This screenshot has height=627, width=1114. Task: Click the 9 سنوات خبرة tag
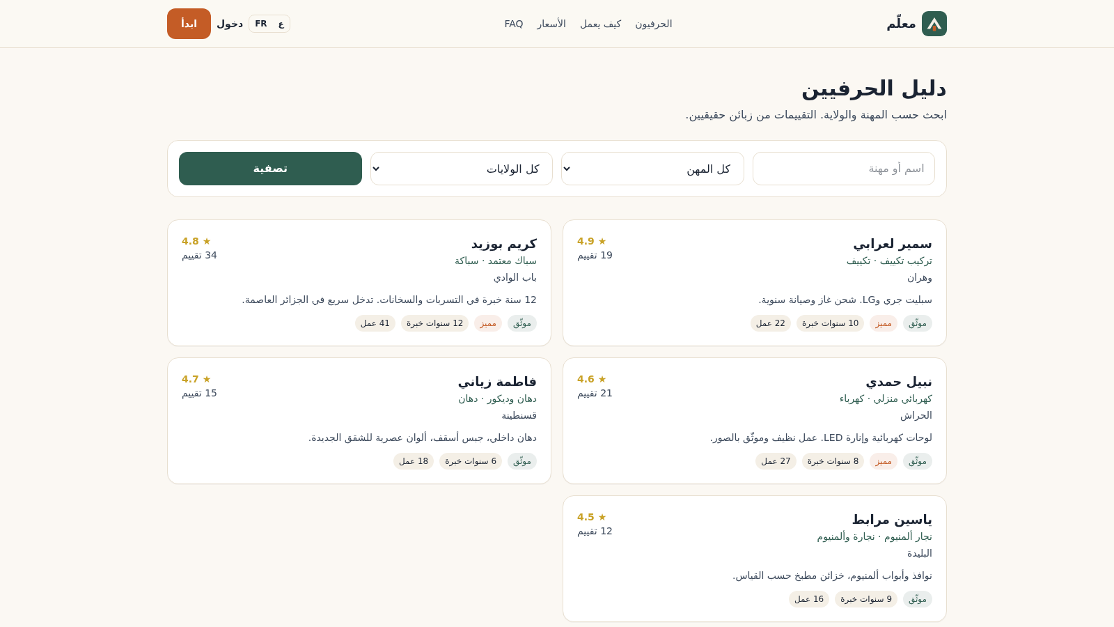pyautogui.click(x=866, y=599)
